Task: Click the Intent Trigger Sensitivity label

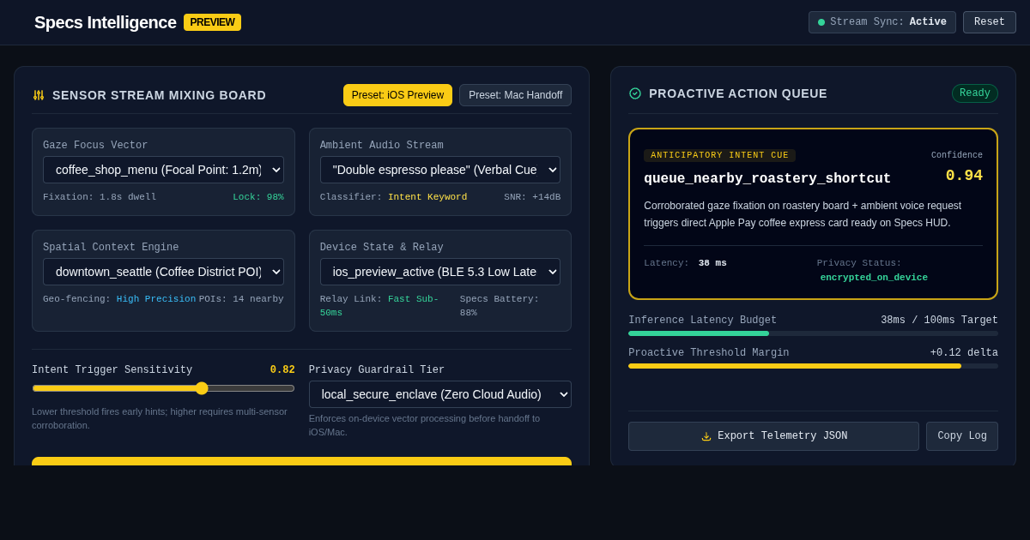Action: click(x=112, y=370)
